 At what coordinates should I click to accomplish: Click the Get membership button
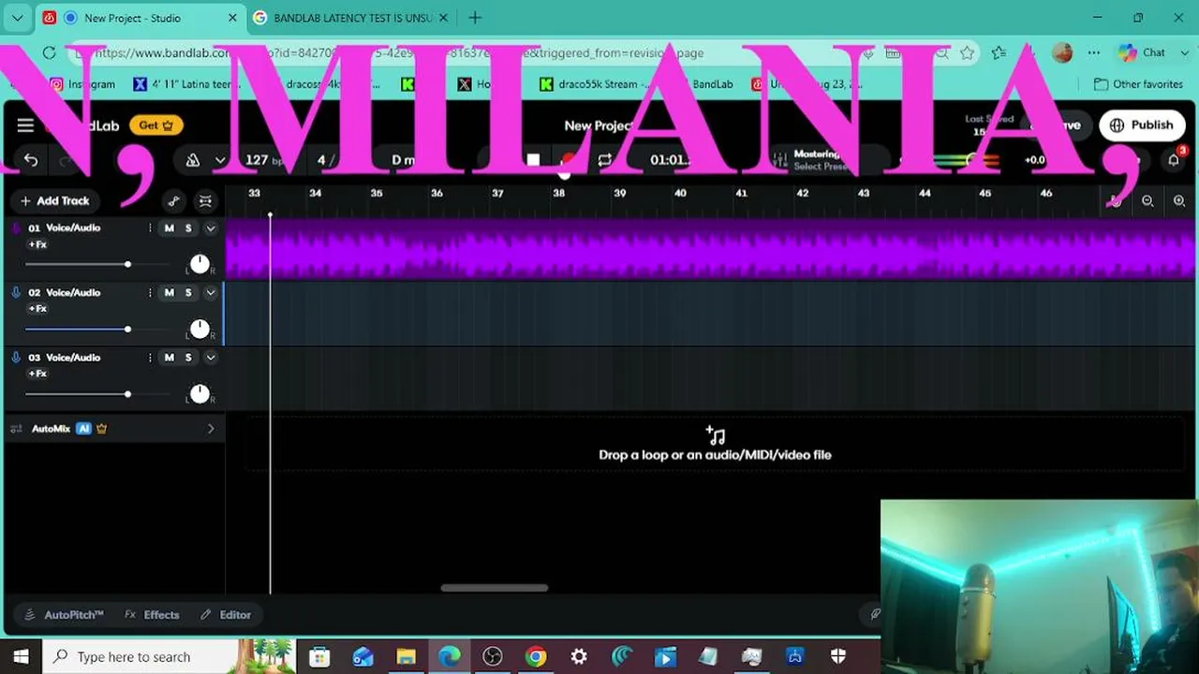(156, 125)
